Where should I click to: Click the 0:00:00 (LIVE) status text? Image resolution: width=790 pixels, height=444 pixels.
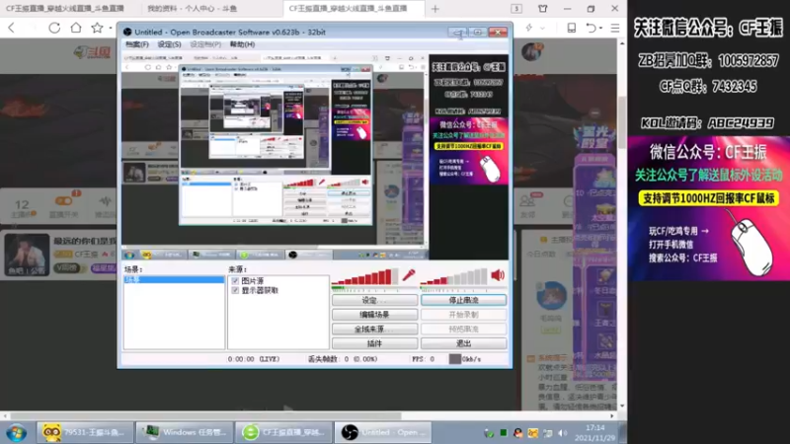click(254, 359)
